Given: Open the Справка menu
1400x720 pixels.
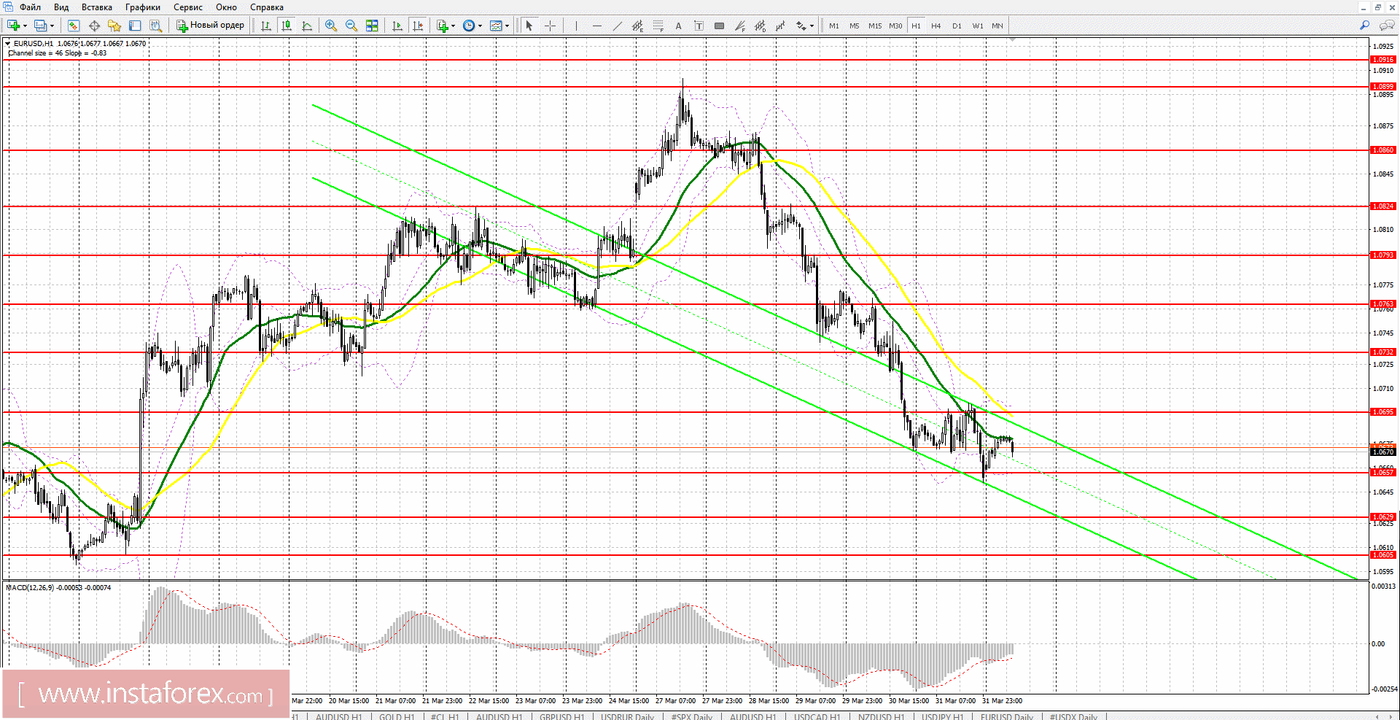Looking at the screenshot, I should 267,7.
